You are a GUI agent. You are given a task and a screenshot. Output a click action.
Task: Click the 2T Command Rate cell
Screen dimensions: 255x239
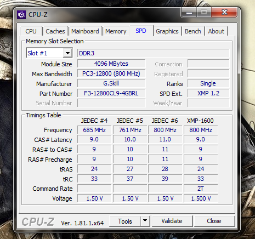(201, 189)
